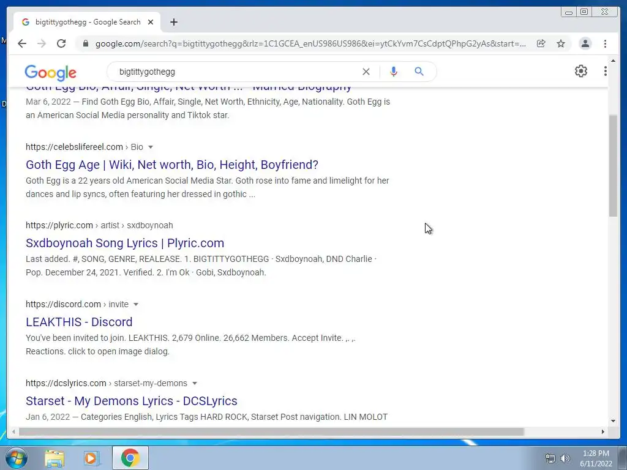Open Windows Explorer from the taskbar
This screenshot has height=470, width=627.
click(x=54, y=458)
